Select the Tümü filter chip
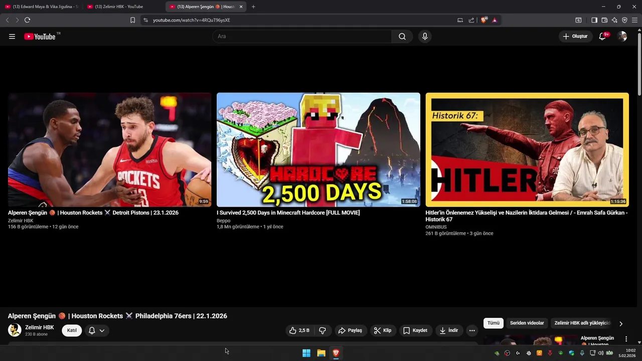This screenshot has width=642, height=361. tap(494, 323)
